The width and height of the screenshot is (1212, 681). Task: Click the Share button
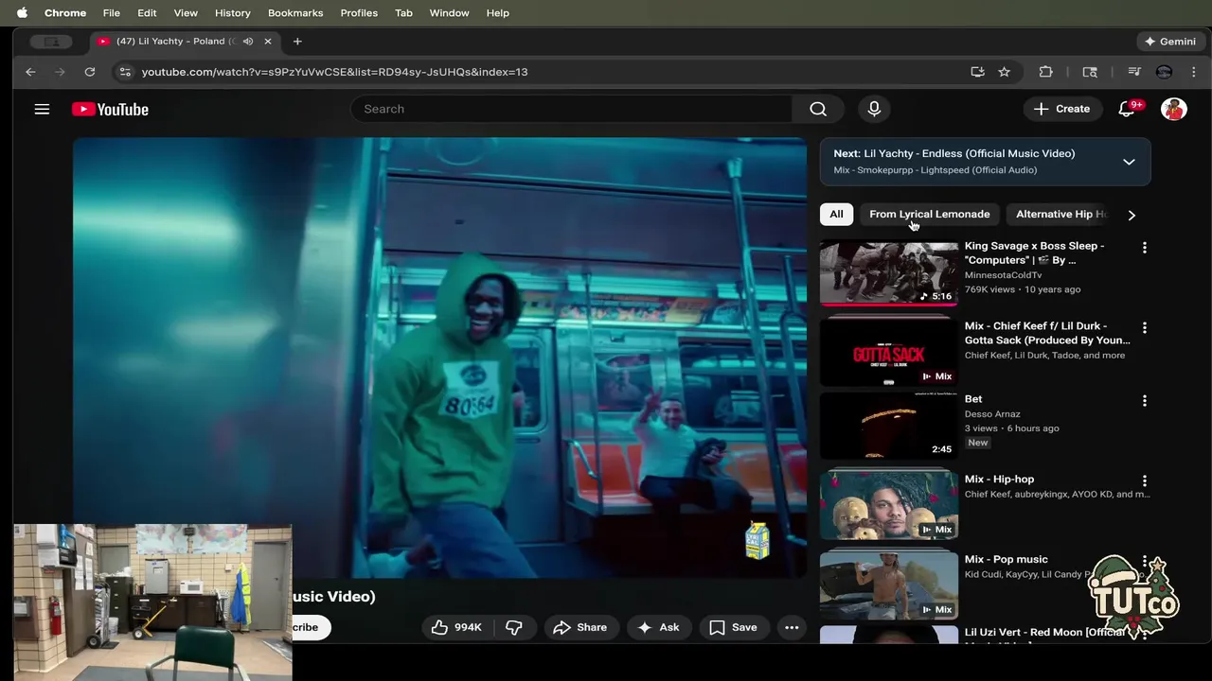coord(579,627)
